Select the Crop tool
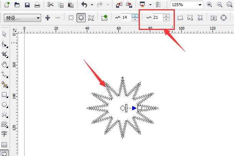This screenshot has height=156, width=234. [5, 55]
